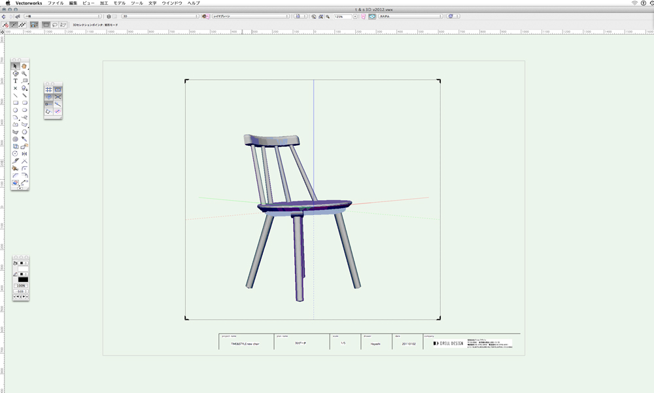Click the 100% opacity button
This screenshot has width=654, height=393.
22,286
